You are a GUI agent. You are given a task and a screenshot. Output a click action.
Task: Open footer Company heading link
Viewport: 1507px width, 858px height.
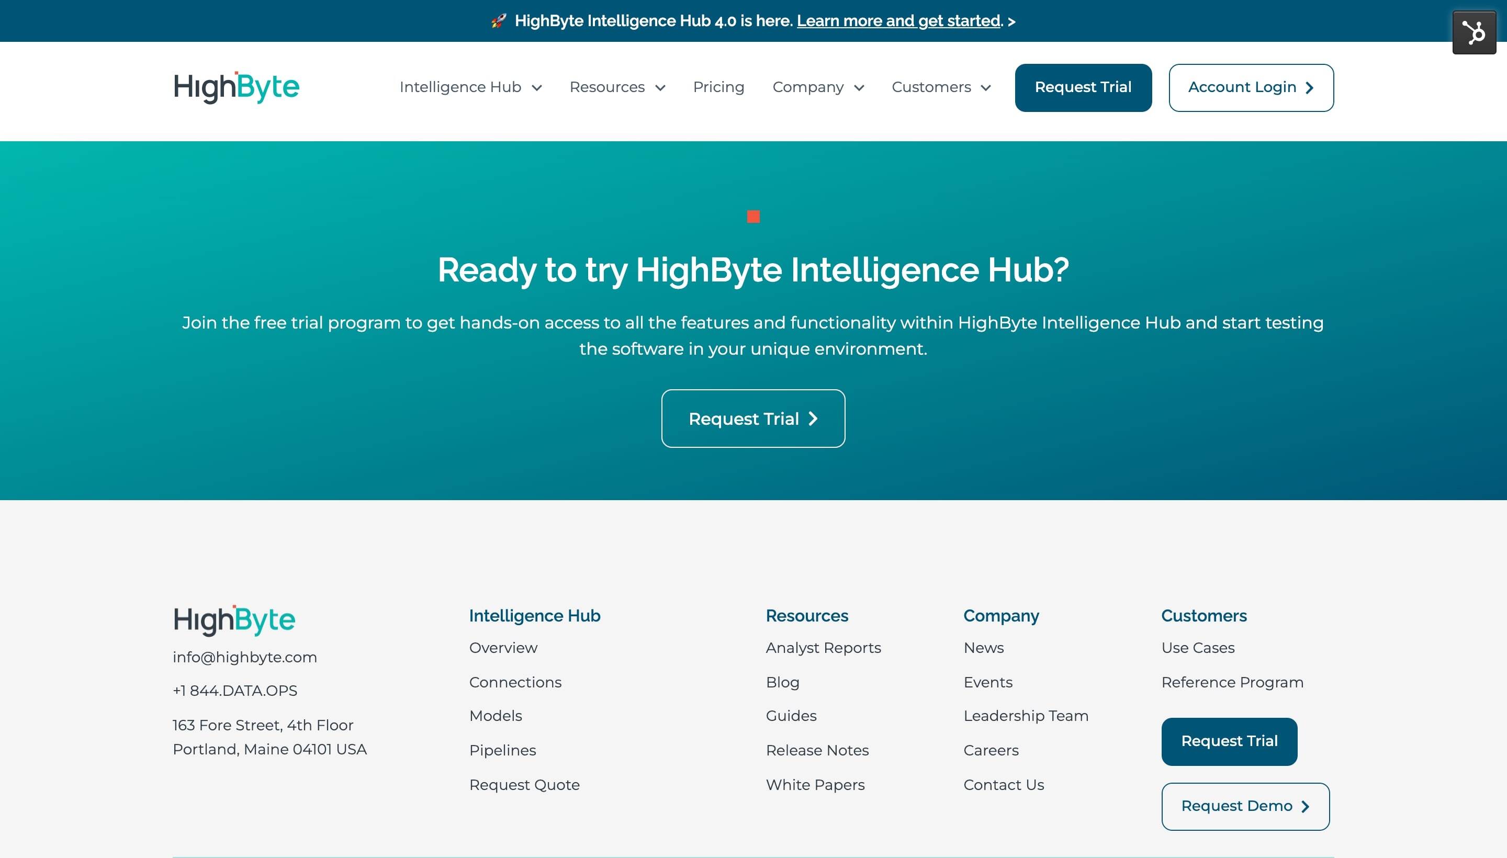[1000, 616]
